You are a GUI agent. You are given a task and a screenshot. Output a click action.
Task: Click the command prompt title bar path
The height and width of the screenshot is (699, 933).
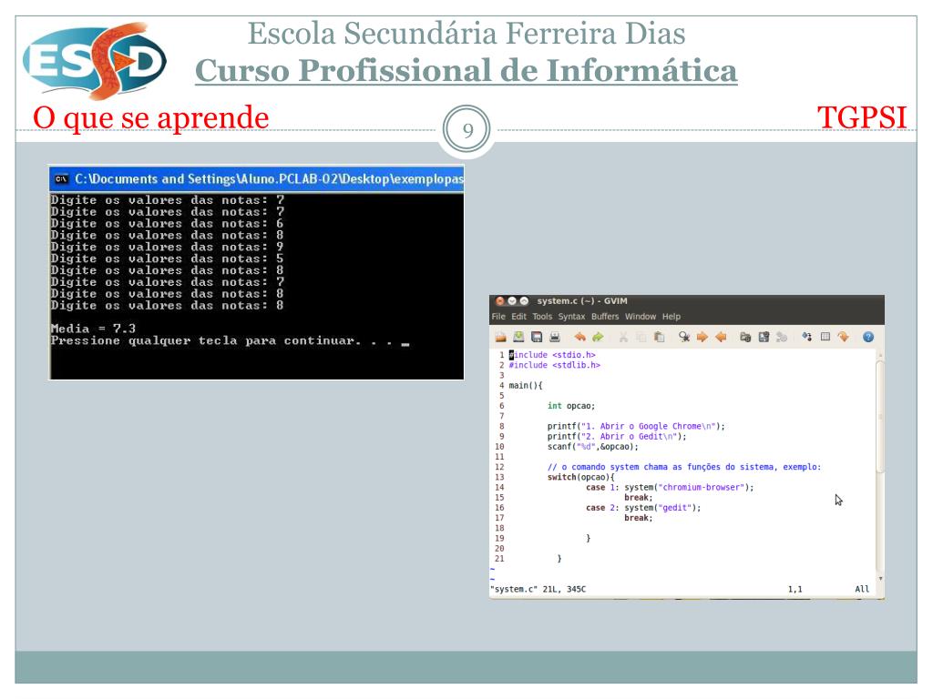point(269,179)
